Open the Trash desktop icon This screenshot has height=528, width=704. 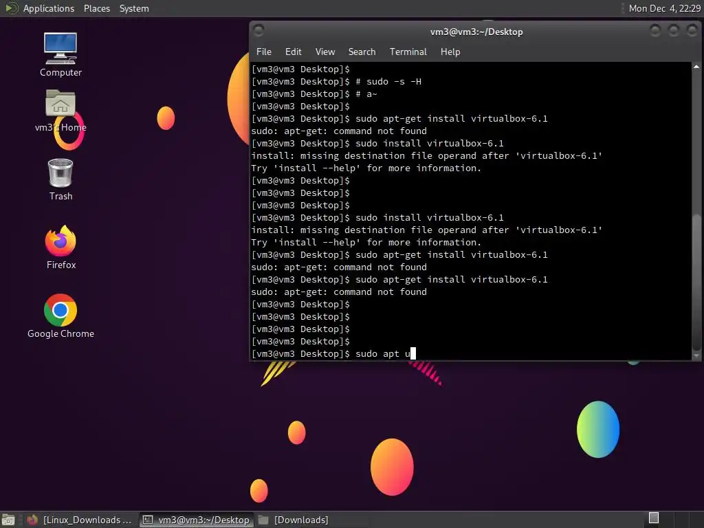[60, 179]
